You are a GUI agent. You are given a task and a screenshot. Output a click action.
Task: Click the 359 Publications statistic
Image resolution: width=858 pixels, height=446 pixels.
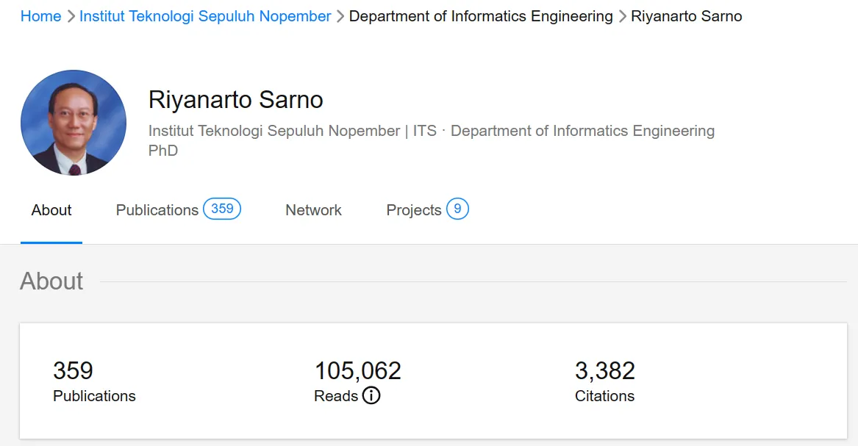[x=74, y=371]
